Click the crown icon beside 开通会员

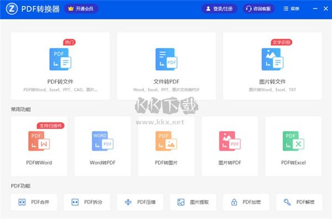click(71, 9)
